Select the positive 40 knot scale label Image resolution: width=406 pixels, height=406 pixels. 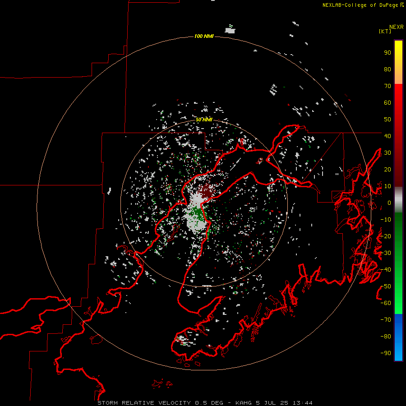[x=388, y=136]
